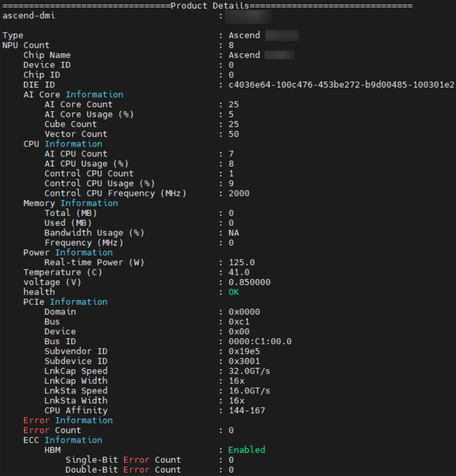
Task: Select the "CPU Affinity" label
Action: (x=76, y=410)
